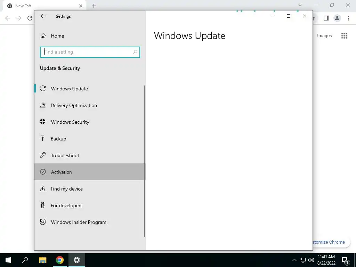Close the Chrome New Tab tab
This screenshot has width=356, height=267.
pos(81,6)
